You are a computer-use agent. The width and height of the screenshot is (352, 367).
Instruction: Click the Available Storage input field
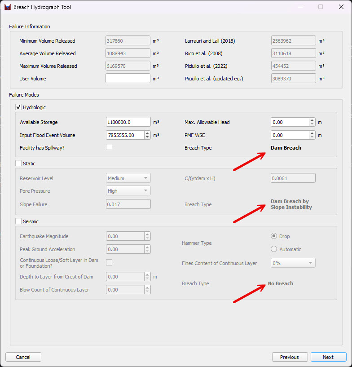[128, 122]
